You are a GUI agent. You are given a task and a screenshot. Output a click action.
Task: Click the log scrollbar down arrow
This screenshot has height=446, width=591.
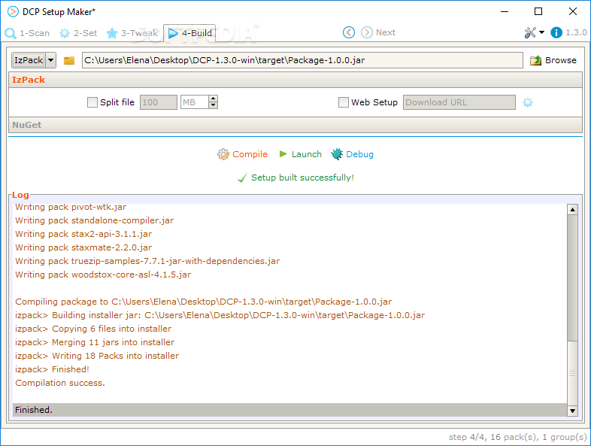pyautogui.click(x=572, y=411)
